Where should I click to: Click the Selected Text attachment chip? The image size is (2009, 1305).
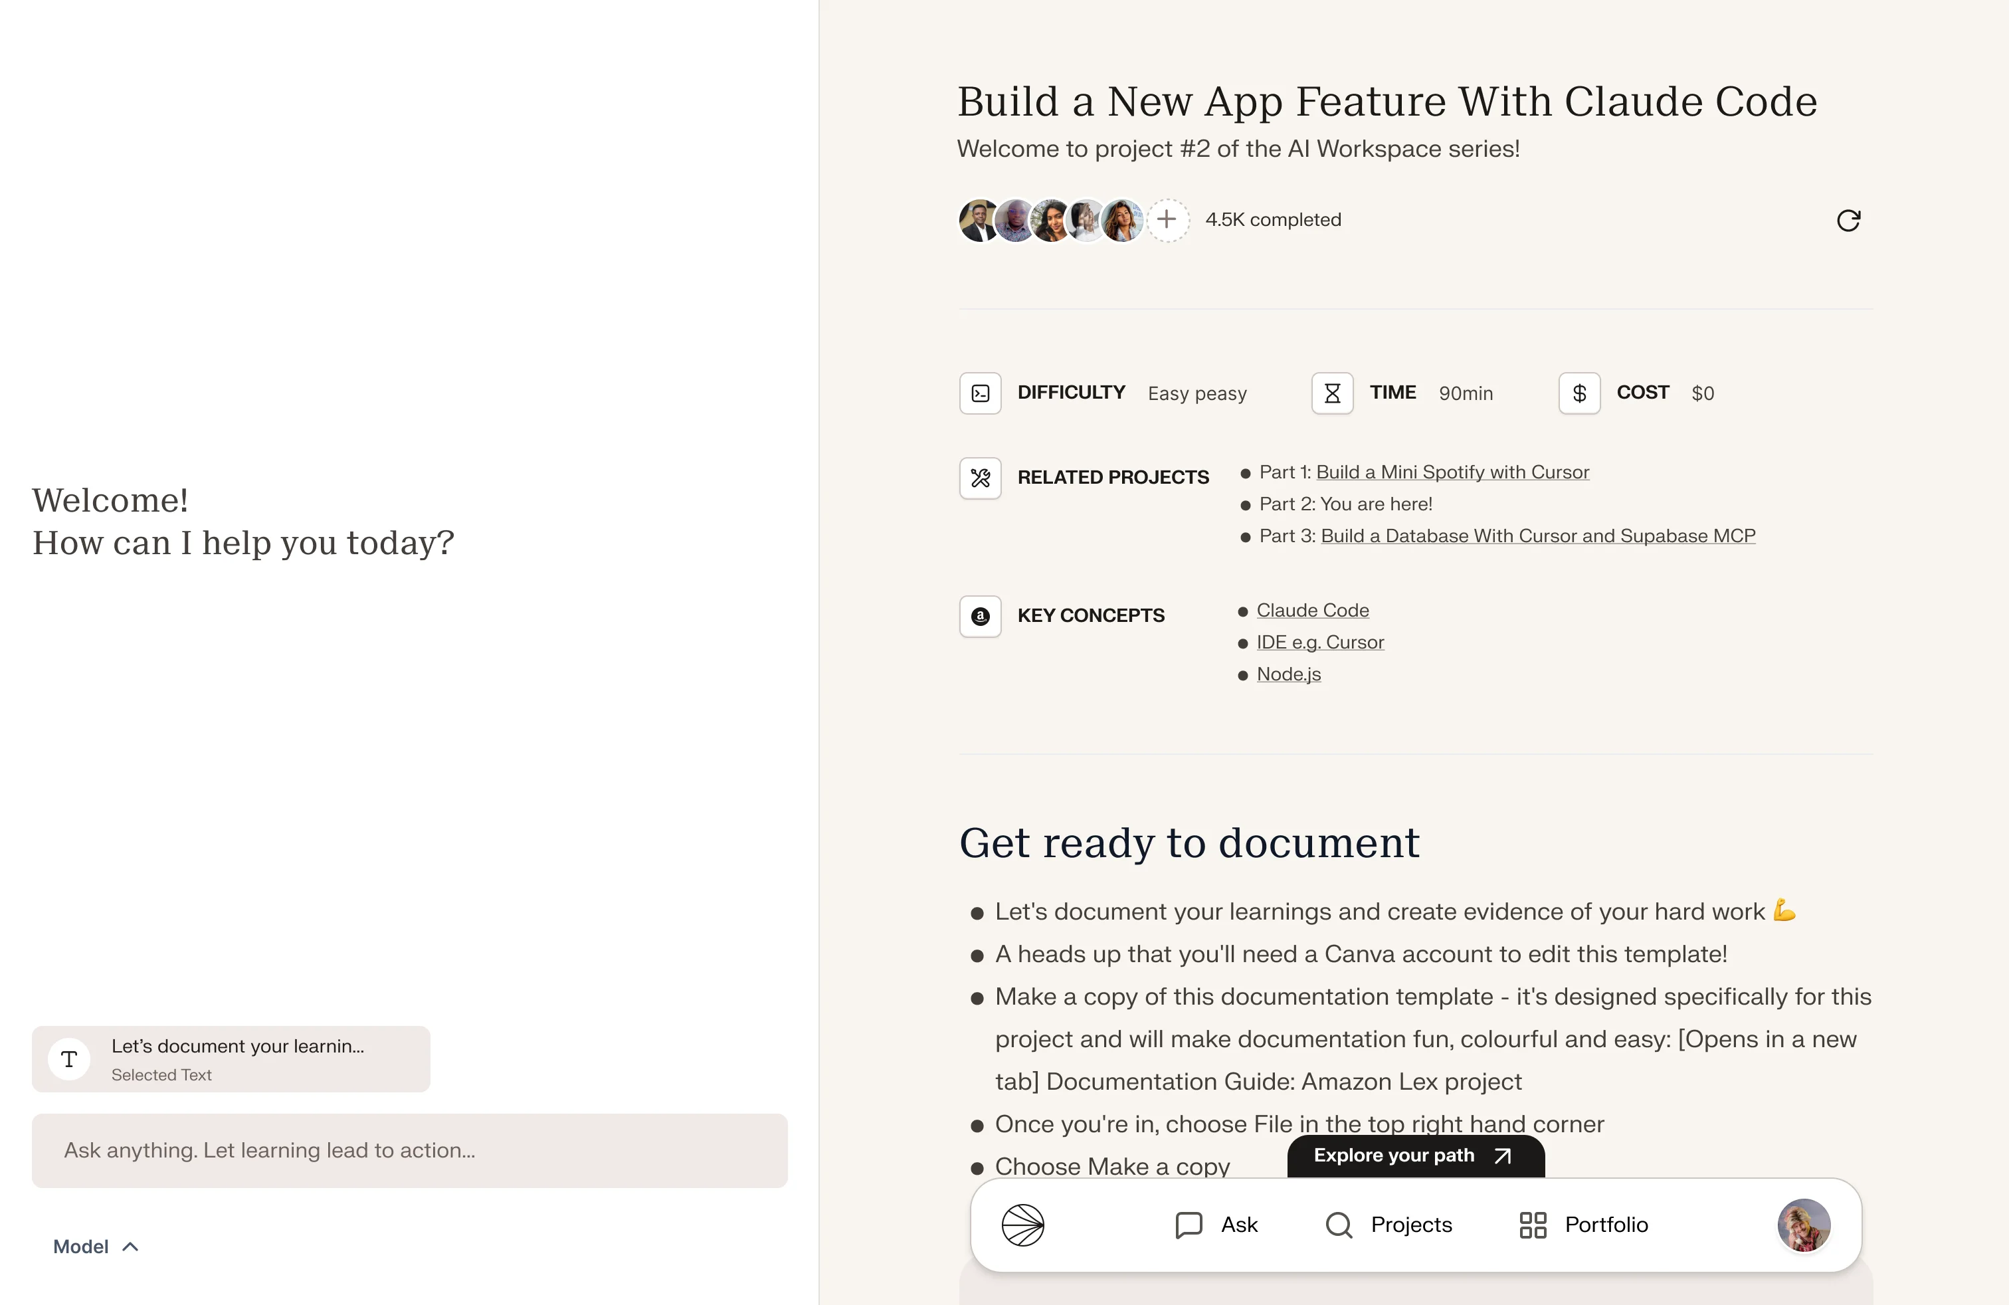coord(231,1059)
